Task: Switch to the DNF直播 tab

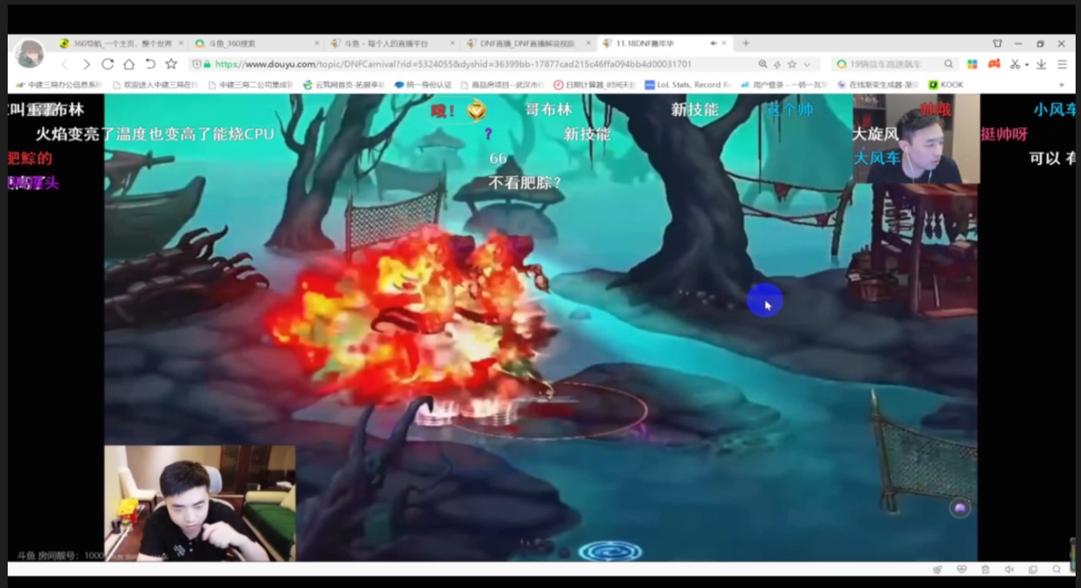Action: pyautogui.click(x=528, y=44)
